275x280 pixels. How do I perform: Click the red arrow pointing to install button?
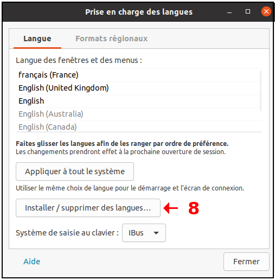point(171,208)
